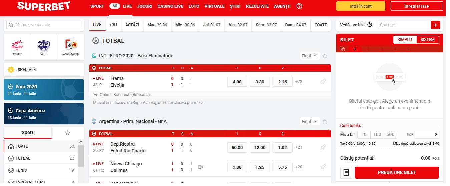Pick odds 1.02 for Estud.Rio Cuarto
The height and width of the screenshot is (186, 450).
[283, 147]
